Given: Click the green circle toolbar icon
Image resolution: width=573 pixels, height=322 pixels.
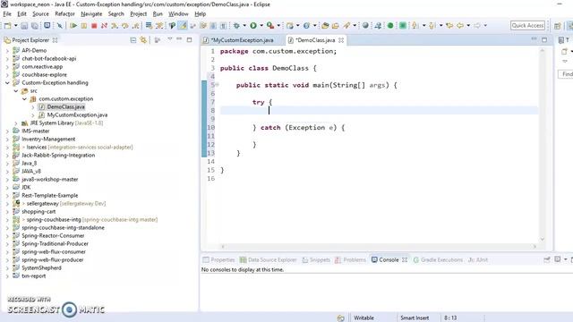Looking at the screenshot, I should click(x=390, y=26).
